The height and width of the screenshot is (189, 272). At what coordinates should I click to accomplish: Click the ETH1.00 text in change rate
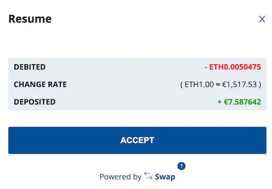[x=197, y=84]
